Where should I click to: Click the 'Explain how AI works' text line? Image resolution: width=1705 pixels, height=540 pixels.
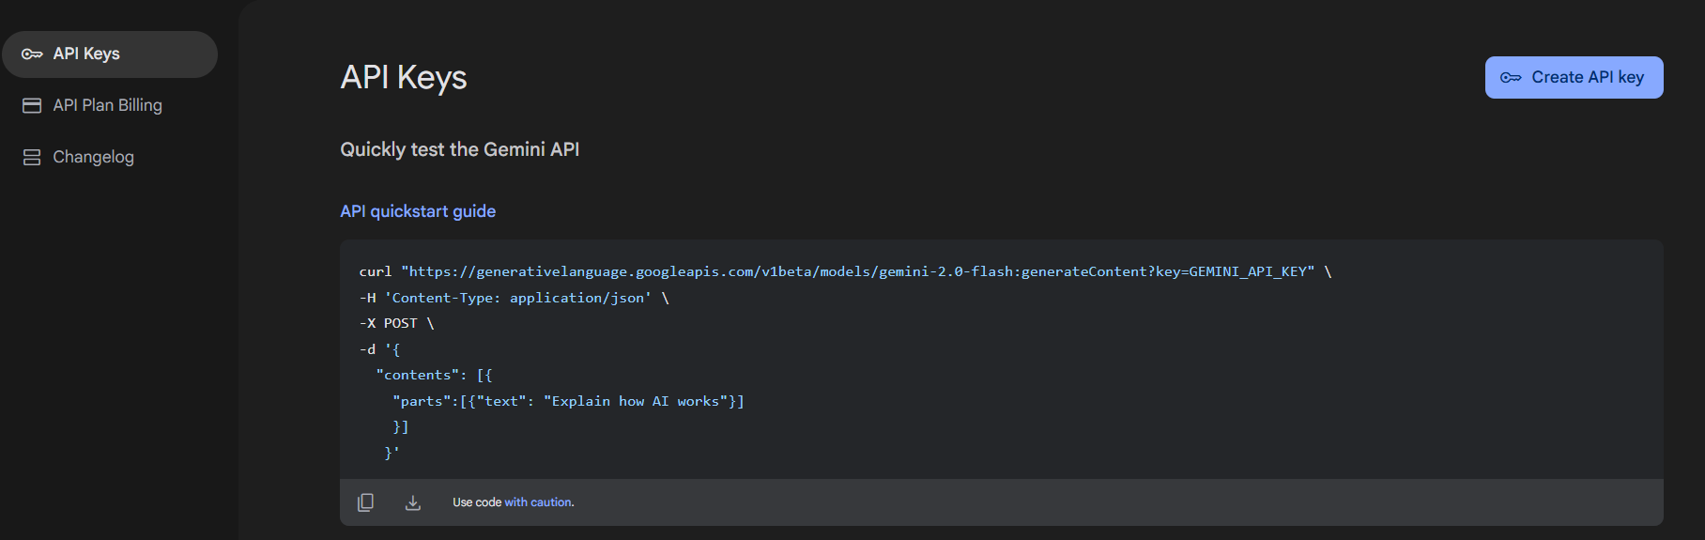point(568,401)
